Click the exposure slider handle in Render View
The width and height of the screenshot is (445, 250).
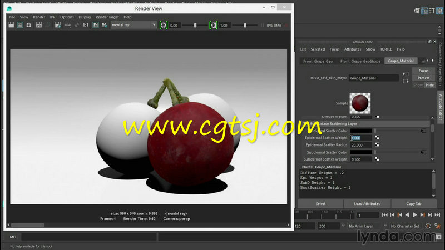[x=195, y=25]
